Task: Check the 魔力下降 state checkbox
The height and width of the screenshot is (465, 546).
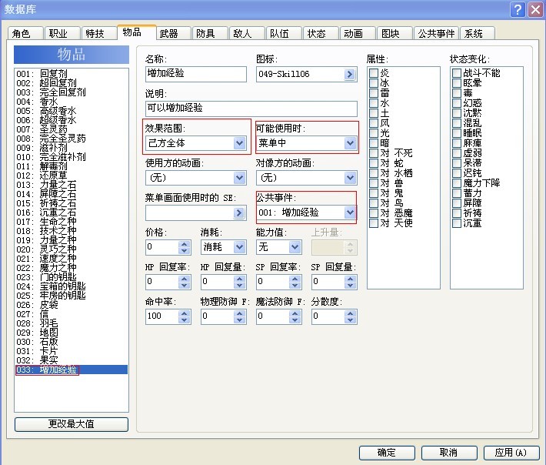Action: pyautogui.click(x=457, y=183)
